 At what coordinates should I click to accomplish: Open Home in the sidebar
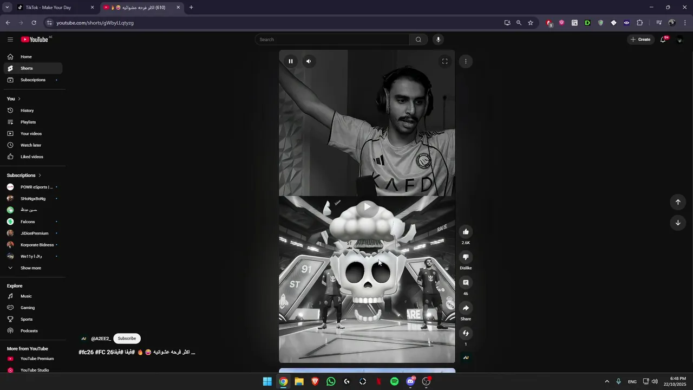tap(33, 57)
